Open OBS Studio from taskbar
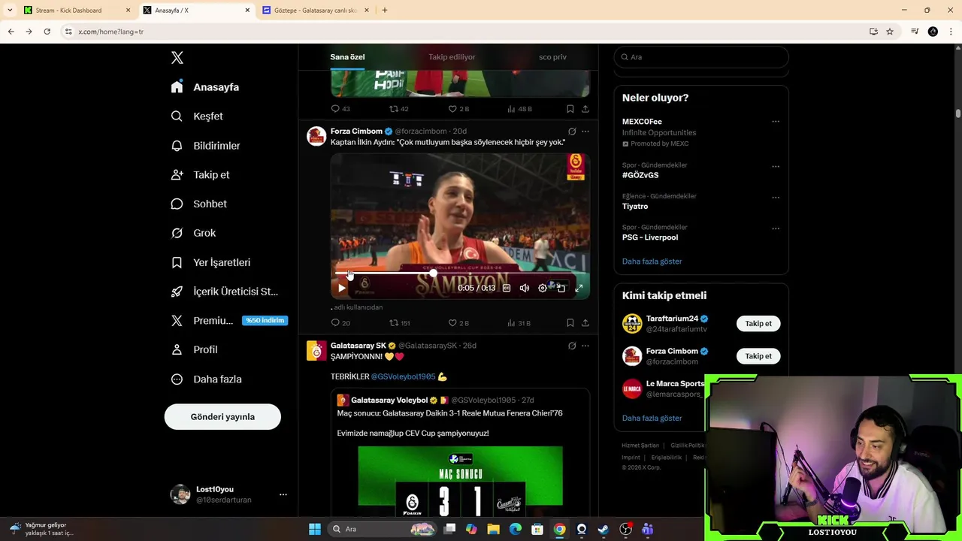Screen dimensions: 962x541 point(625,529)
